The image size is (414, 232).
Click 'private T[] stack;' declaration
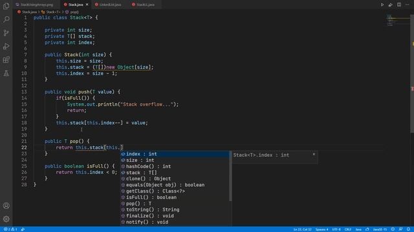point(70,36)
